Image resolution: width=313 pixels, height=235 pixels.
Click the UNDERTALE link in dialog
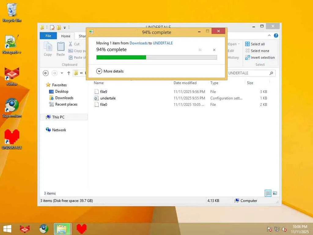[163, 43]
